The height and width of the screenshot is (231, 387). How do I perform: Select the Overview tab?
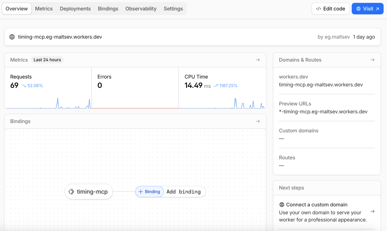point(16,9)
